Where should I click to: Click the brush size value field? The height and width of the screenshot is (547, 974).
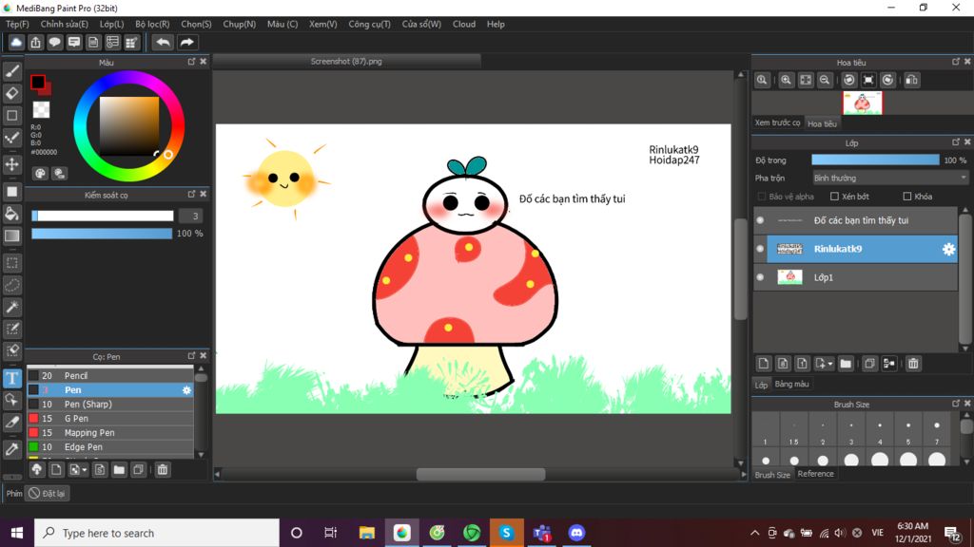(190, 216)
